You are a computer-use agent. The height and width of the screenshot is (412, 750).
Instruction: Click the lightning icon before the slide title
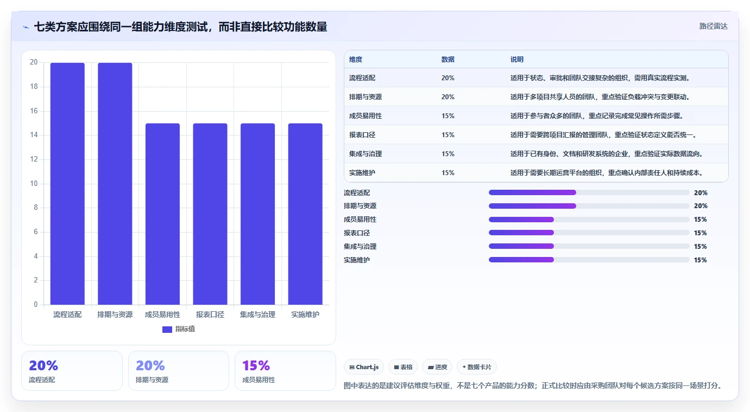(x=26, y=27)
